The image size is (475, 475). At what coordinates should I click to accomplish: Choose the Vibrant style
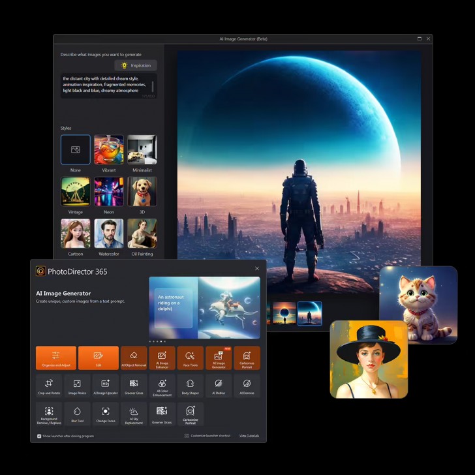(109, 149)
